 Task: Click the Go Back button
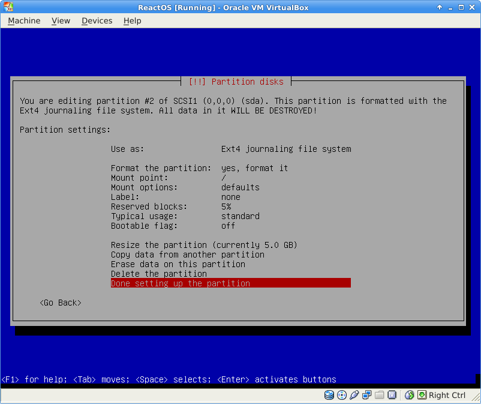pos(60,303)
